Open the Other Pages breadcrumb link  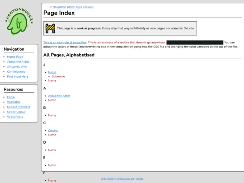click(x=75, y=7)
